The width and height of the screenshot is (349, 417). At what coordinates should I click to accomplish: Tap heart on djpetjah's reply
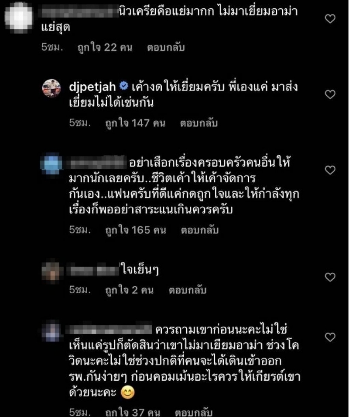click(330, 94)
